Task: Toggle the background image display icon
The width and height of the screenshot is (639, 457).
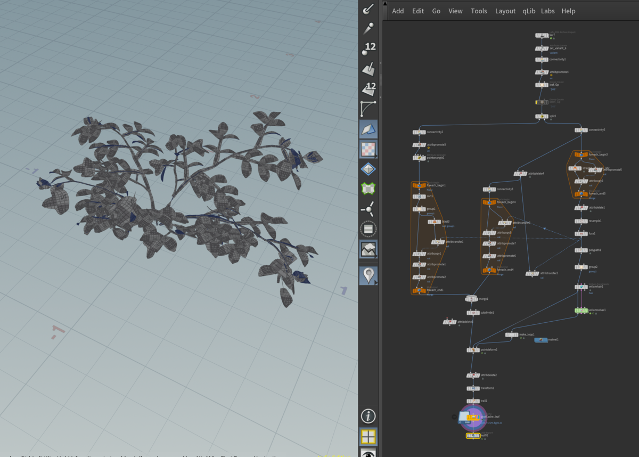Action: click(368, 249)
